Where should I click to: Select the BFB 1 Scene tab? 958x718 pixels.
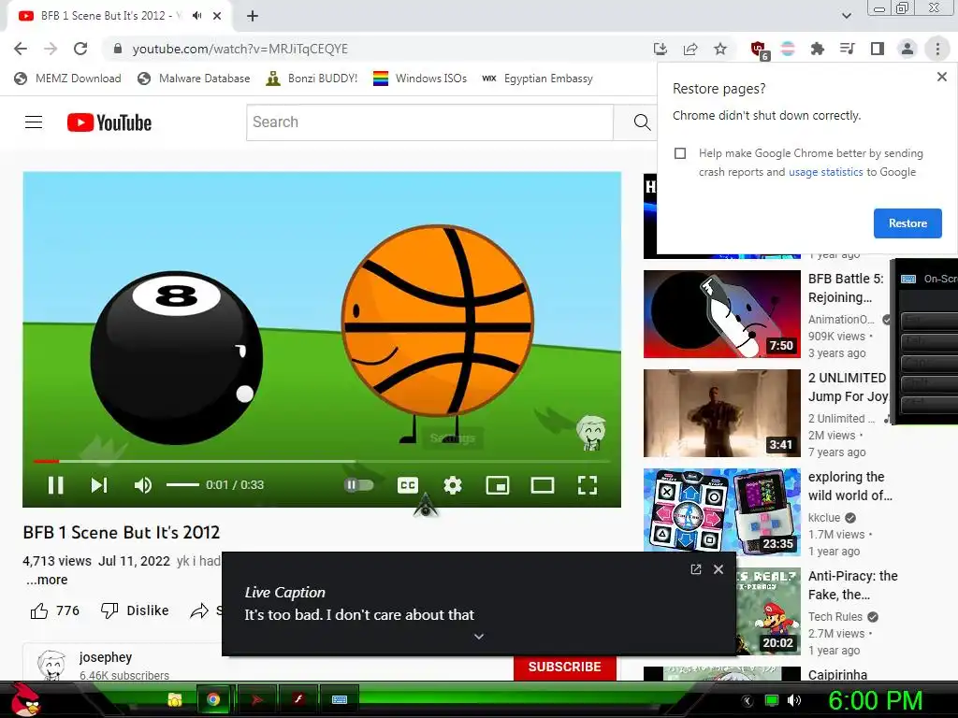pos(119,16)
